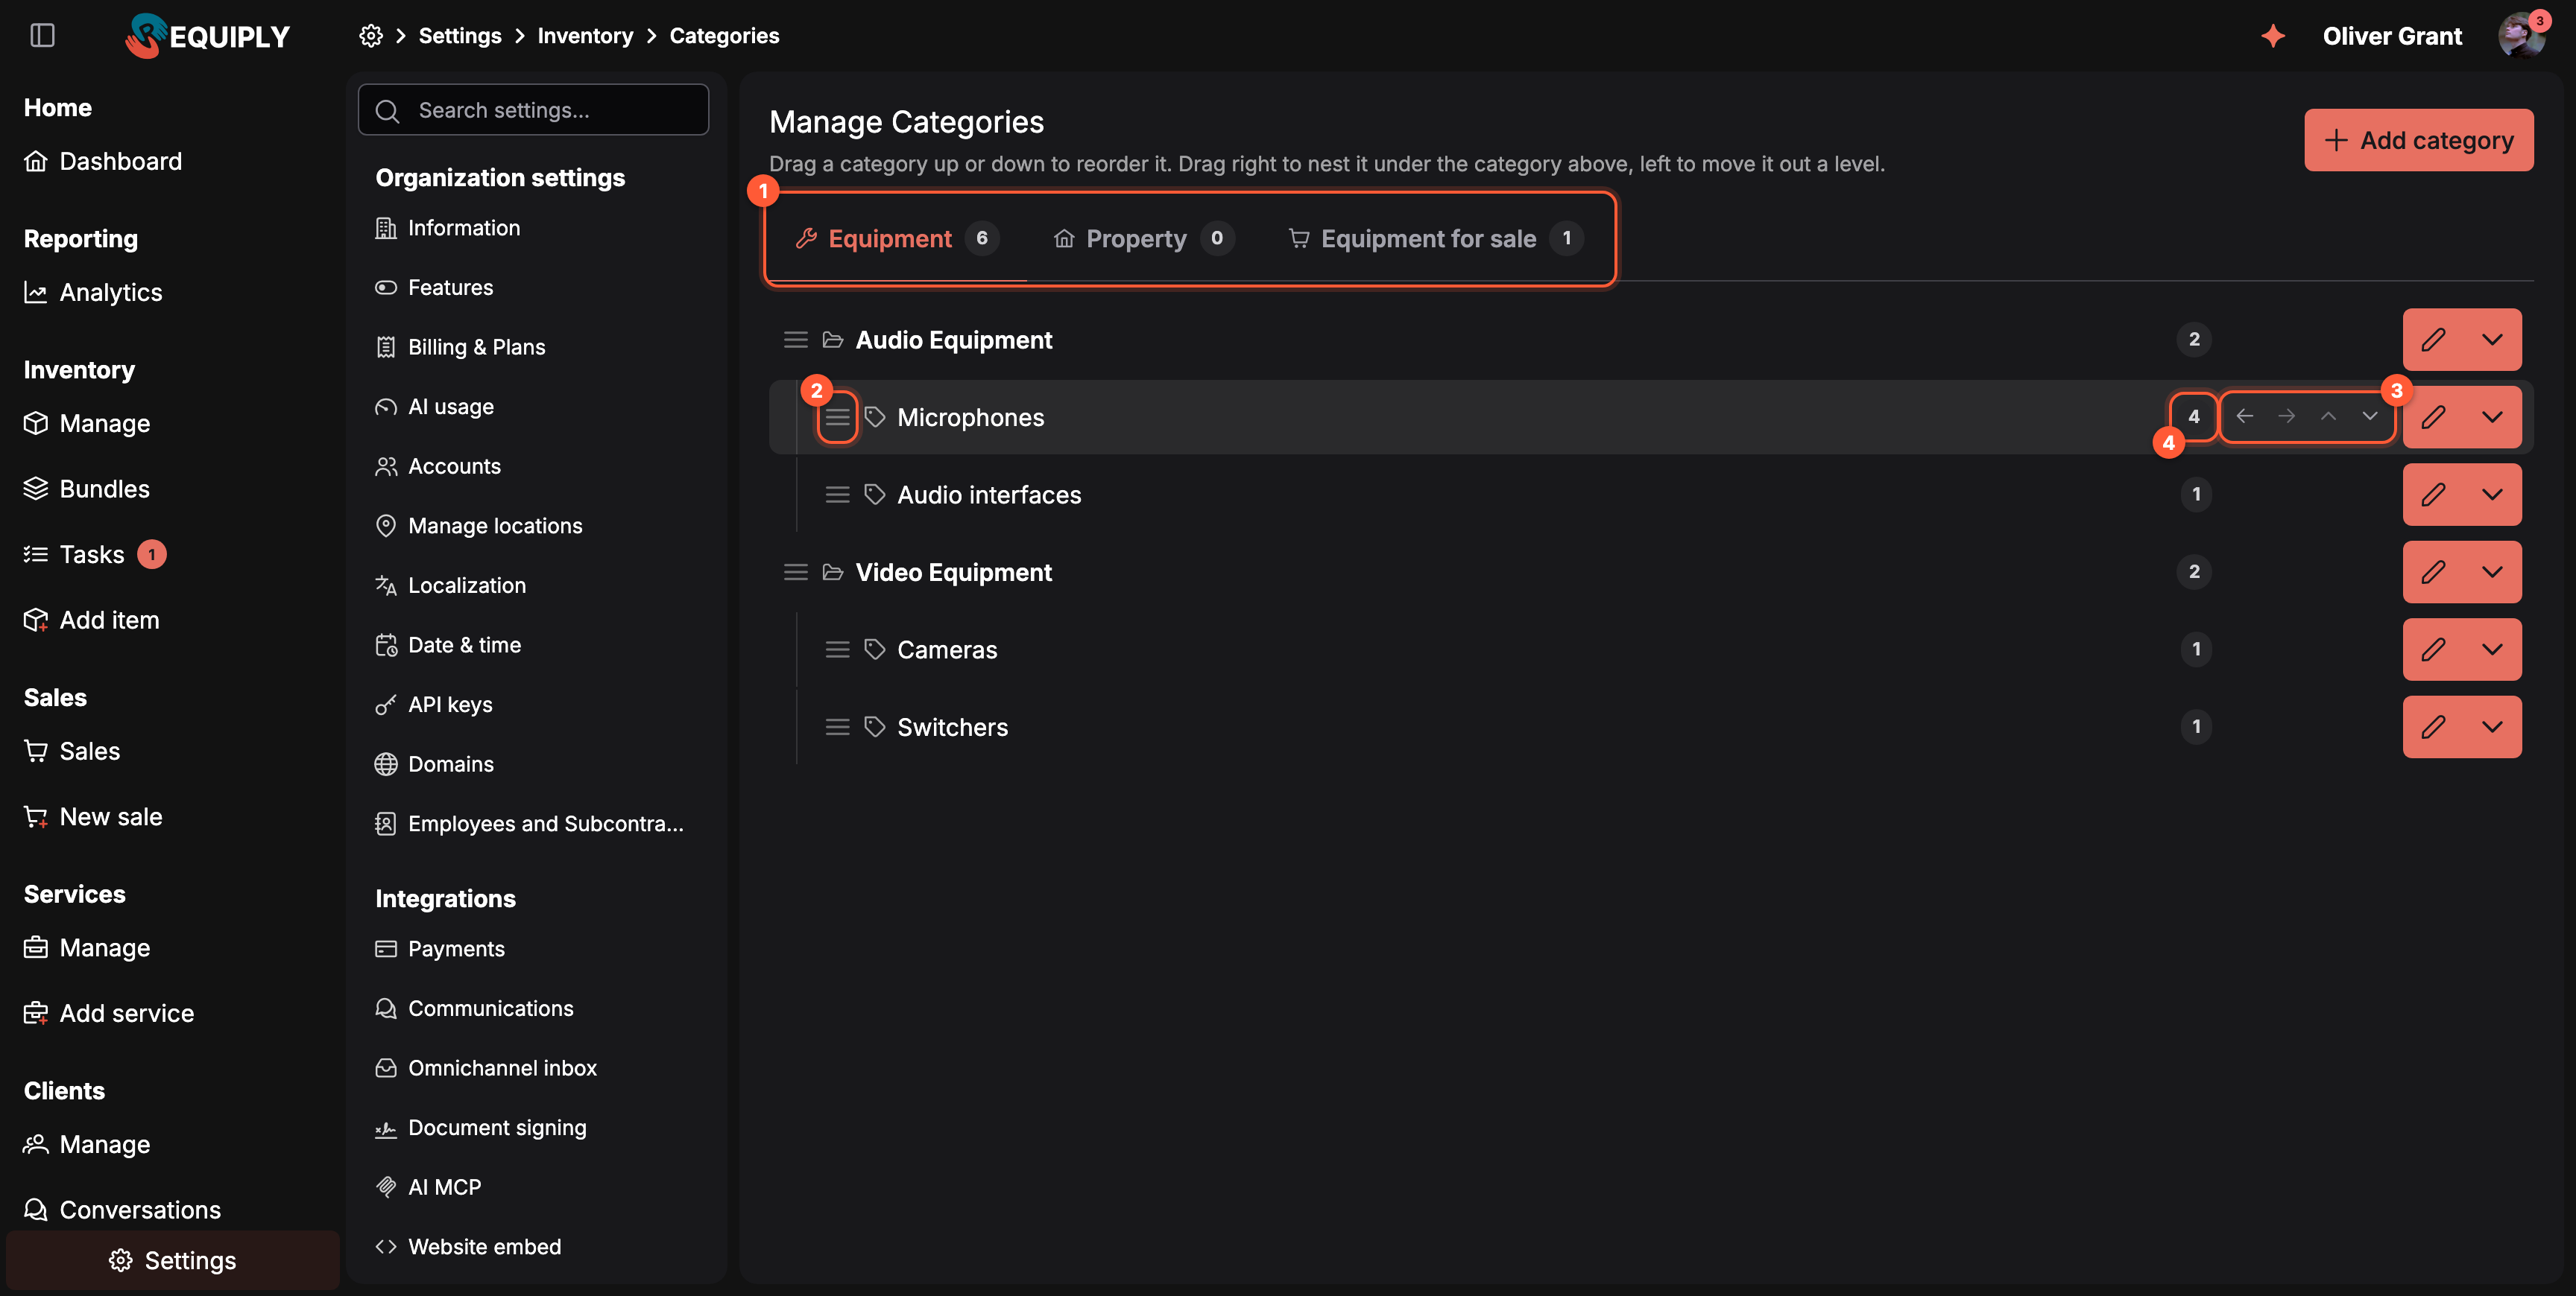Viewport: 2576px width, 1296px height.
Task: Open the Microphones actions dropdown
Action: click(2492, 416)
